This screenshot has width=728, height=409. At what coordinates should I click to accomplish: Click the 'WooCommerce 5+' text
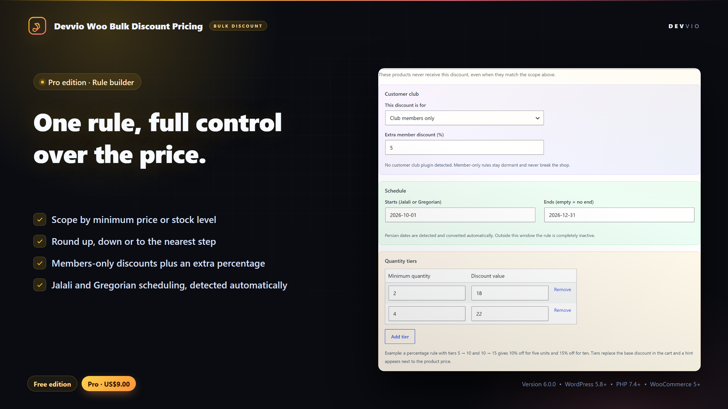tap(675, 384)
